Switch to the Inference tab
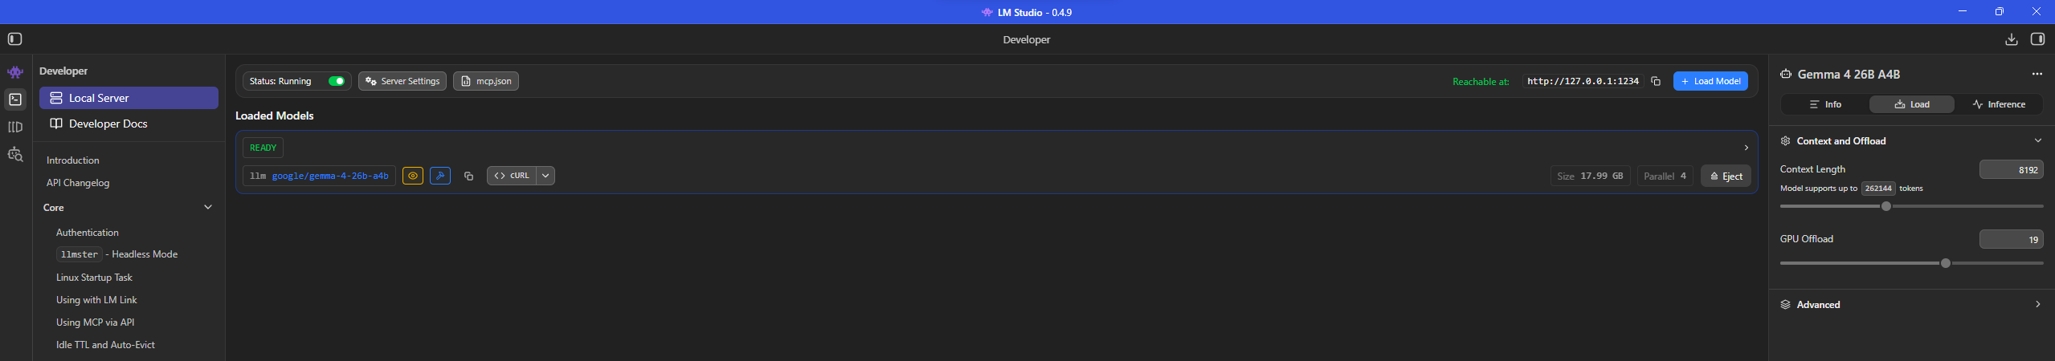The width and height of the screenshot is (2055, 361). (x=1999, y=104)
